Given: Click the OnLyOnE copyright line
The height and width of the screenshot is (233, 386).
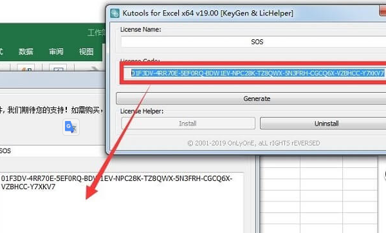Looking at the screenshot, I should coord(253,143).
